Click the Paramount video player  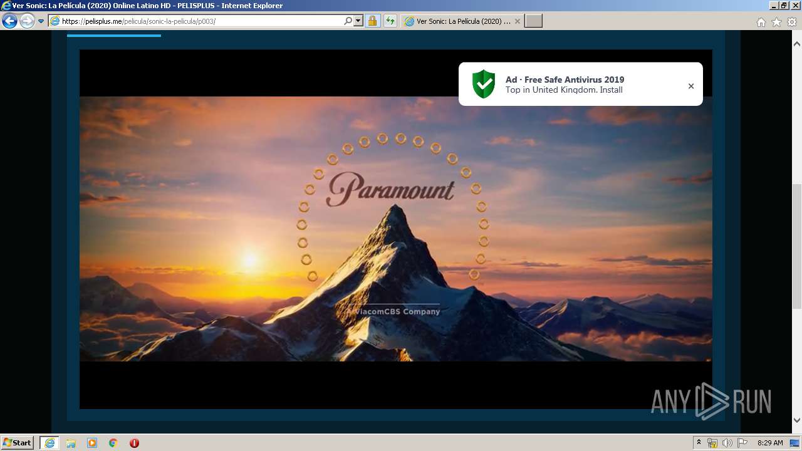pos(395,229)
